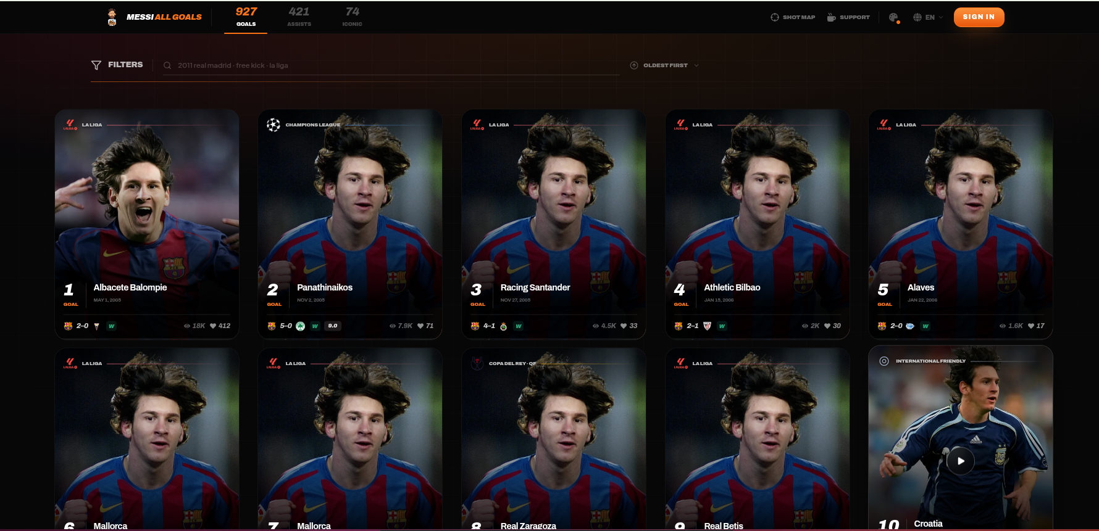Click the 'MAY 1, 2005' date text
The width and height of the screenshot is (1099, 531).
107,300
